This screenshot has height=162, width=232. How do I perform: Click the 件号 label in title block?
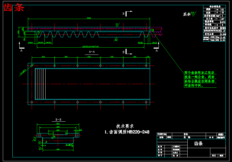[x=211, y=138]
